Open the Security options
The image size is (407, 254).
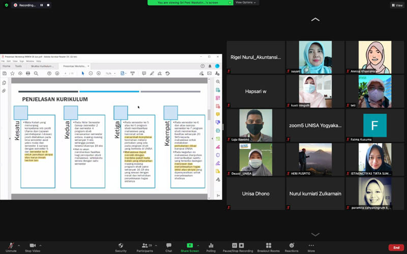[x=121, y=247]
